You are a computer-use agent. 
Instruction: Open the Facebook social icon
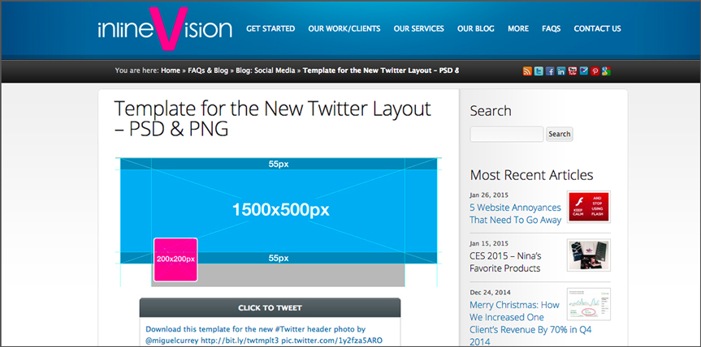tap(550, 71)
